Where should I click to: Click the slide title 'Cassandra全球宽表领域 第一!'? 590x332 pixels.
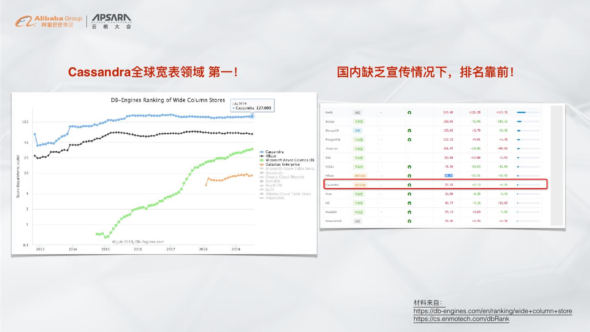[153, 73]
